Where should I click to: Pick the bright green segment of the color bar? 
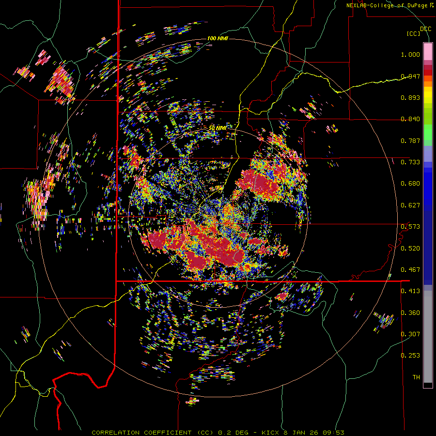click(x=428, y=132)
